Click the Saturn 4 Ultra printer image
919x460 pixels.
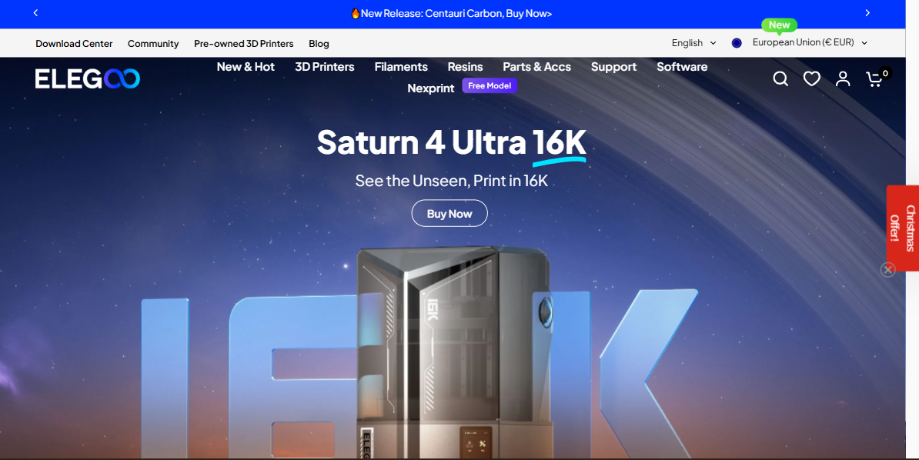click(454, 346)
